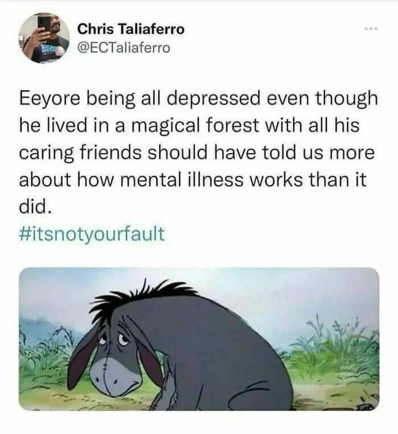The width and height of the screenshot is (398, 434).
Task: Click the word depressed in the tweet
Action: 214,100
